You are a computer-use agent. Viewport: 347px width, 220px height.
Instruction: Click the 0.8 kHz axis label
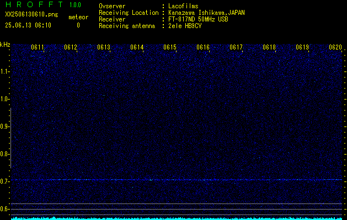4,154
